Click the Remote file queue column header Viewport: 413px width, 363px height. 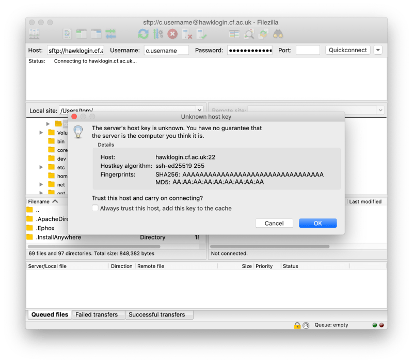pos(151,266)
